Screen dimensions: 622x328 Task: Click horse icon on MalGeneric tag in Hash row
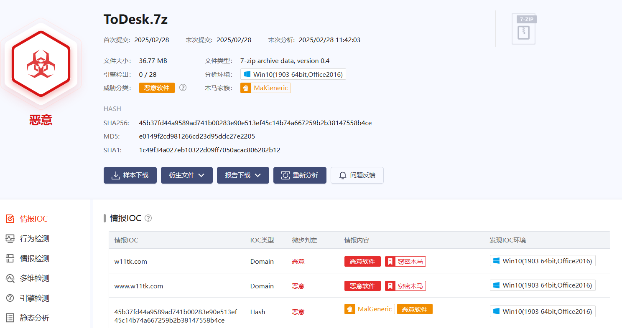(350, 309)
